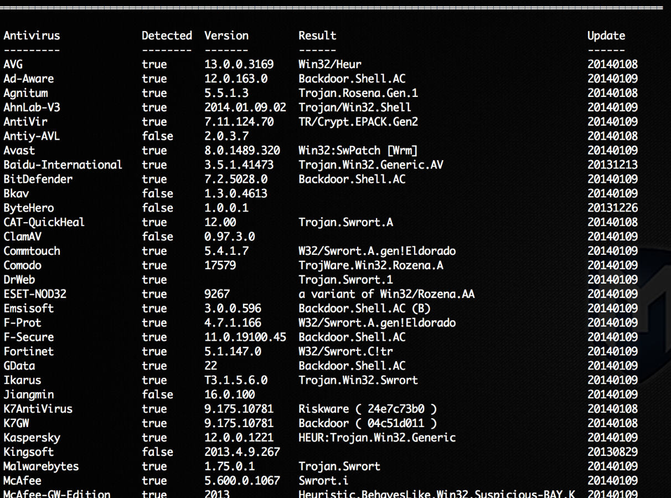Click the Detected column header
This screenshot has width=671, height=498.
[x=167, y=35]
